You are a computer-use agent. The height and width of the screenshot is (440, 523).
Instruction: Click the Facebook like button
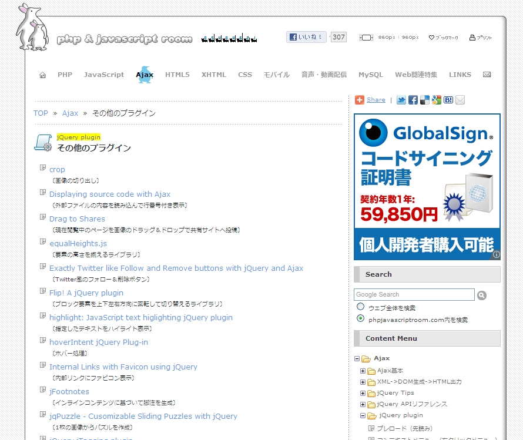coord(306,37)
